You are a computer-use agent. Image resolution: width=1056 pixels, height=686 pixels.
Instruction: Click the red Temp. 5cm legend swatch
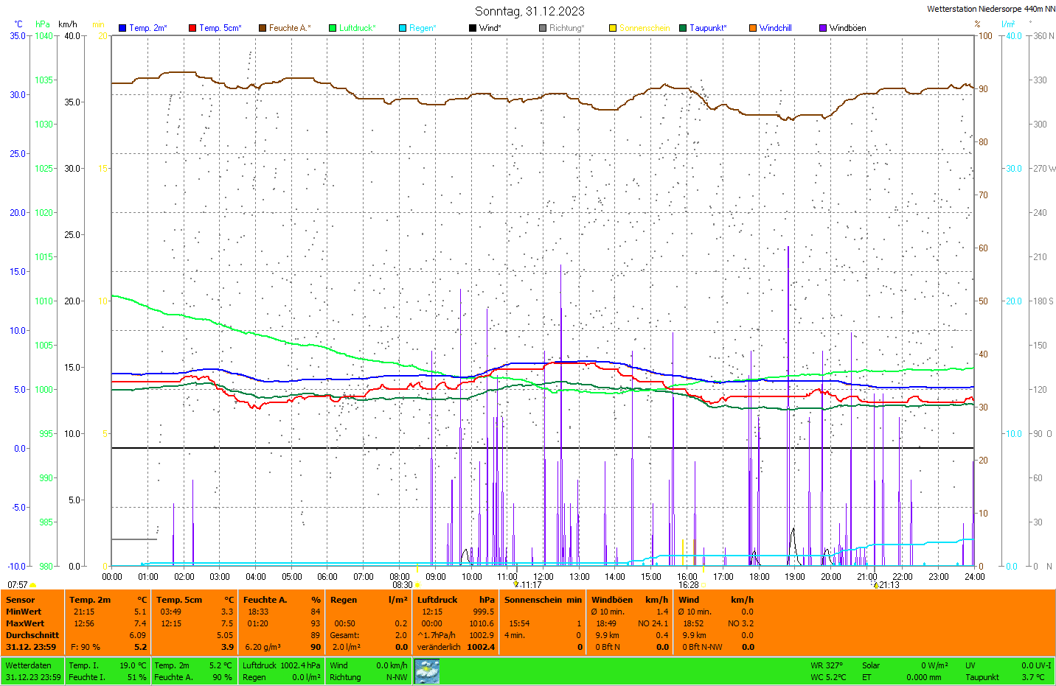pos(192,28)
